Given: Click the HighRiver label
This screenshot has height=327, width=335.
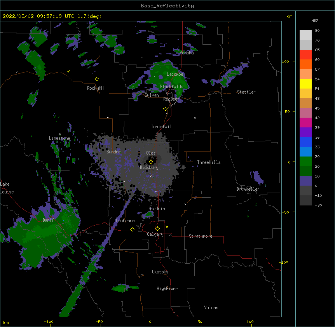Looking at the screenshot, I should point(167,289).
